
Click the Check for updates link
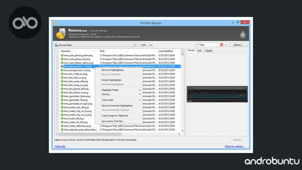pos(234,146)
